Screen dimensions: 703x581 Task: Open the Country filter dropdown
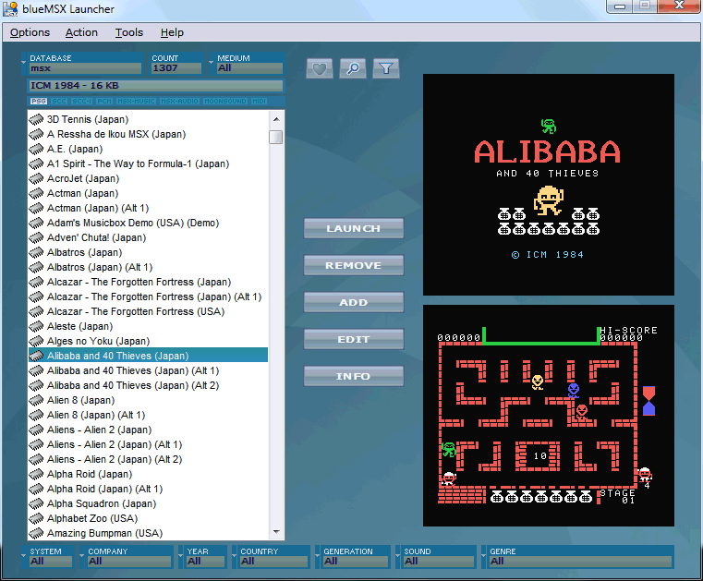point(271,557)
